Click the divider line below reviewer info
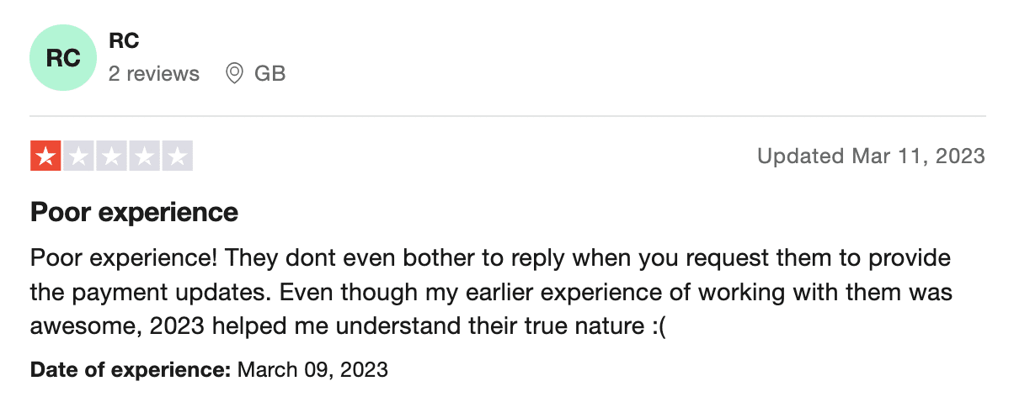Screen dimensions: 1014x397 tap(508, 116)
